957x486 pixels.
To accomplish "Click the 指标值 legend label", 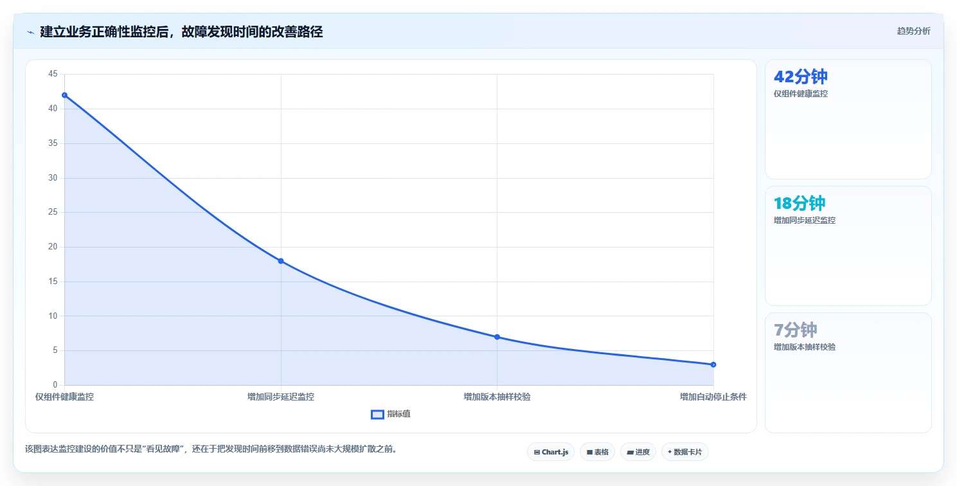I will 398,414.
